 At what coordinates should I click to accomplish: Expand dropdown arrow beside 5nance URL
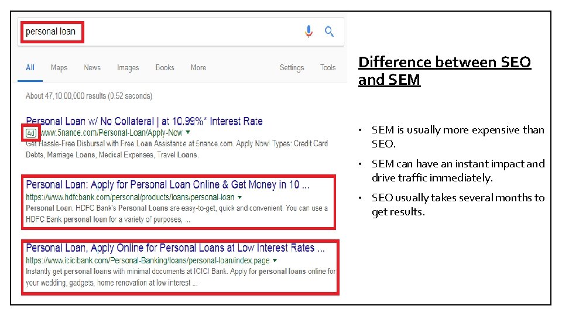(187, 133)
